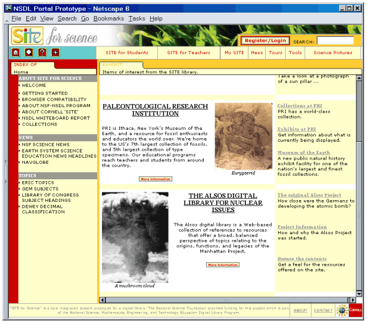
Task: Click the NSDL sun logo in footer
Action: pyautogui.click(x=342, y=310)
